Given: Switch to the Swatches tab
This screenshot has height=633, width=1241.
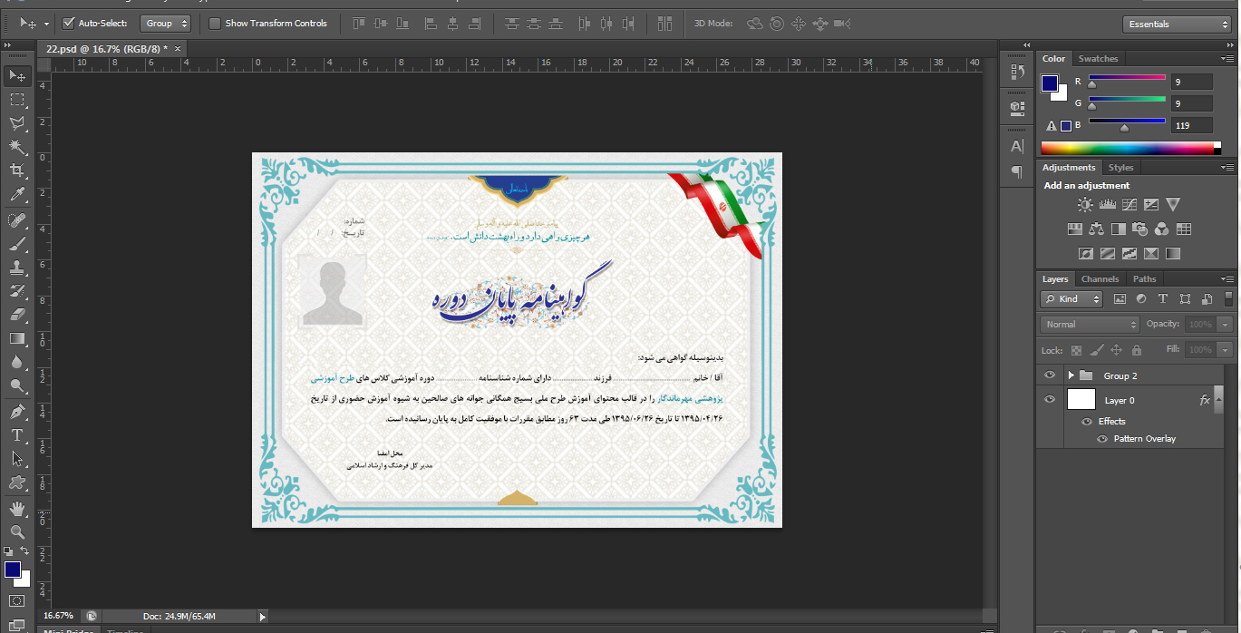Looking at the screenshot, I should point(1098,59).
